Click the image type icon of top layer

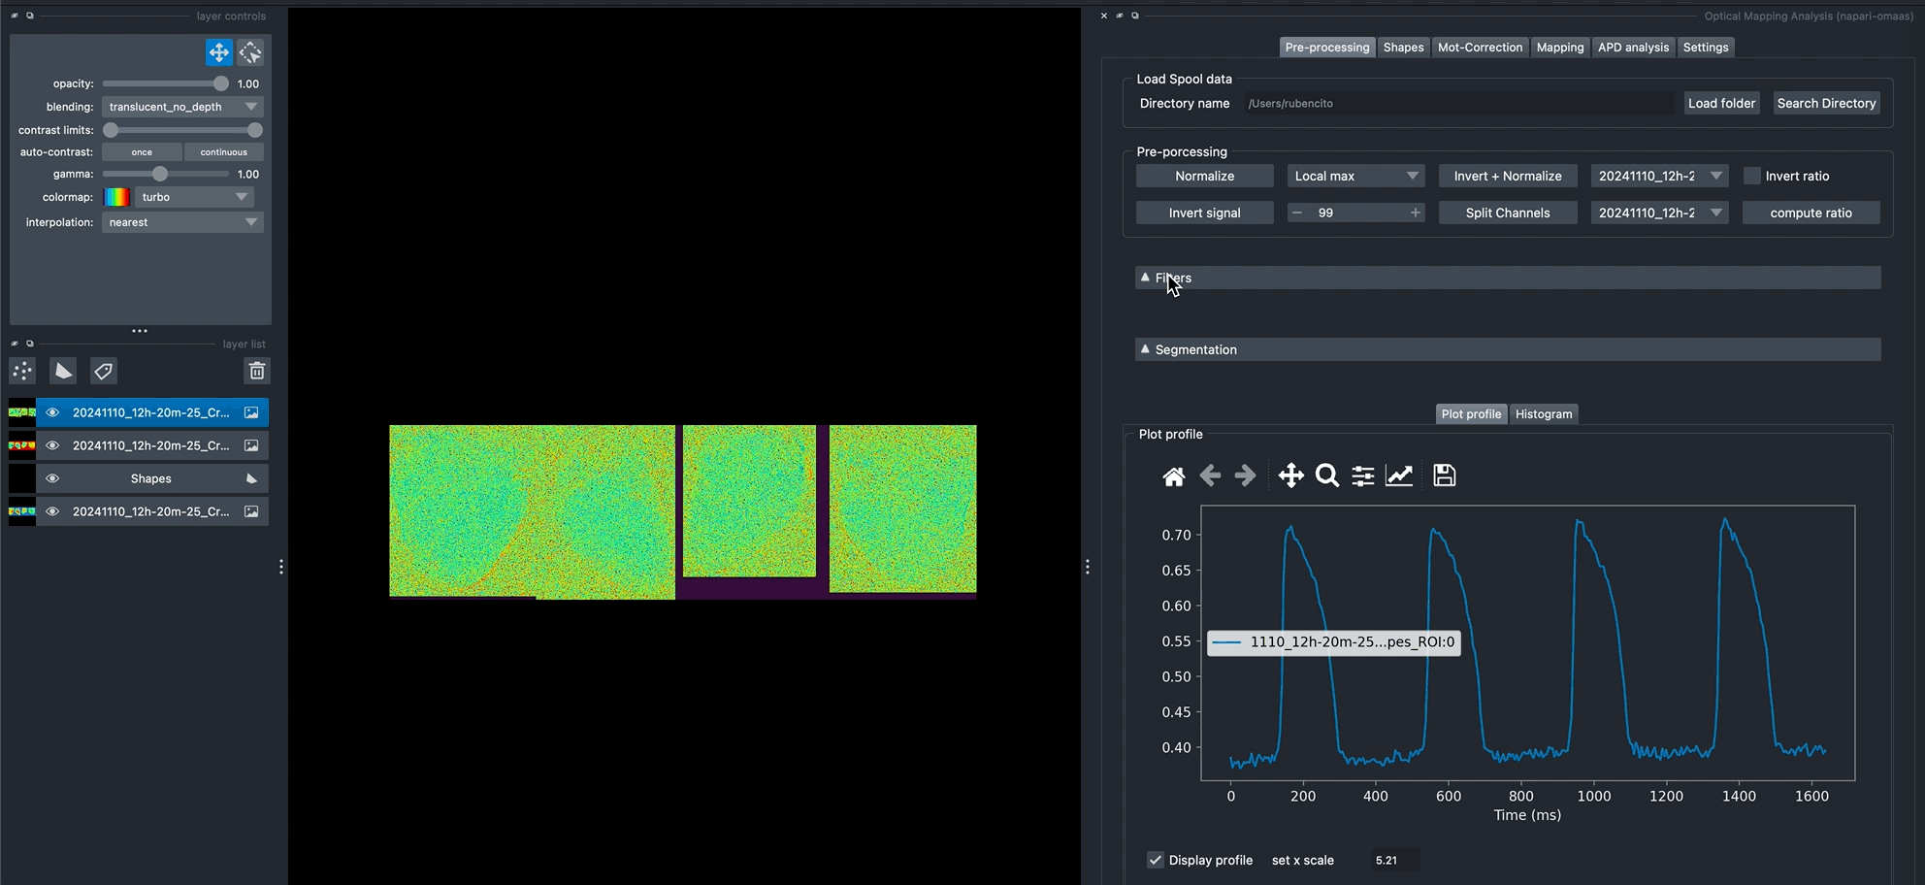coord(251,412)
